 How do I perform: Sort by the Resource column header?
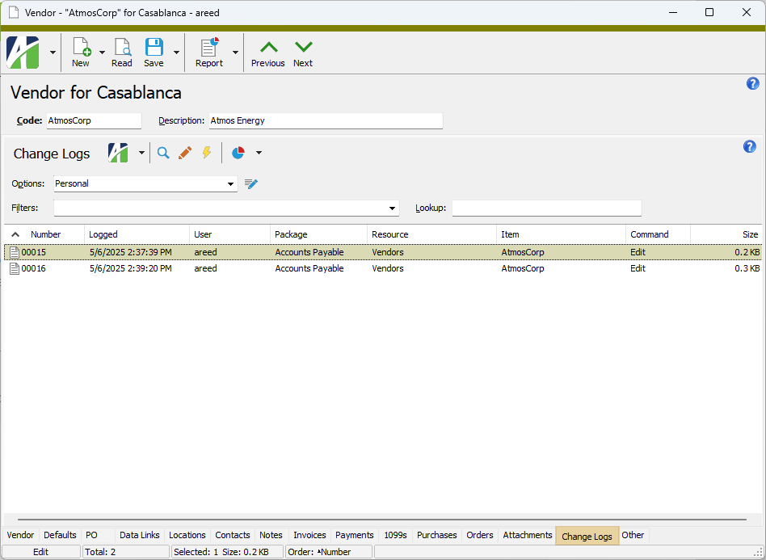[431, 234]
